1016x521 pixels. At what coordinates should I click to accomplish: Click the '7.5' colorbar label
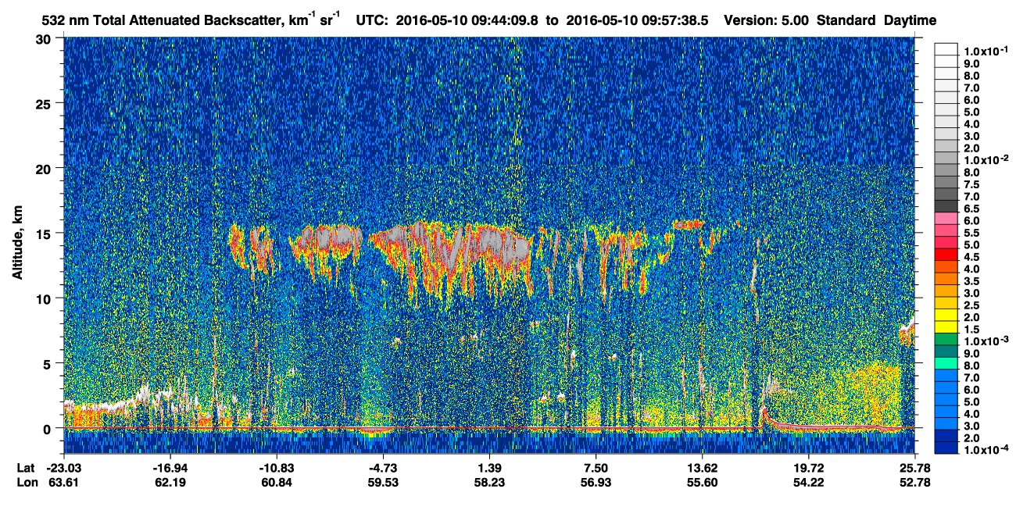pyautogui.click(x=971, y=185)
